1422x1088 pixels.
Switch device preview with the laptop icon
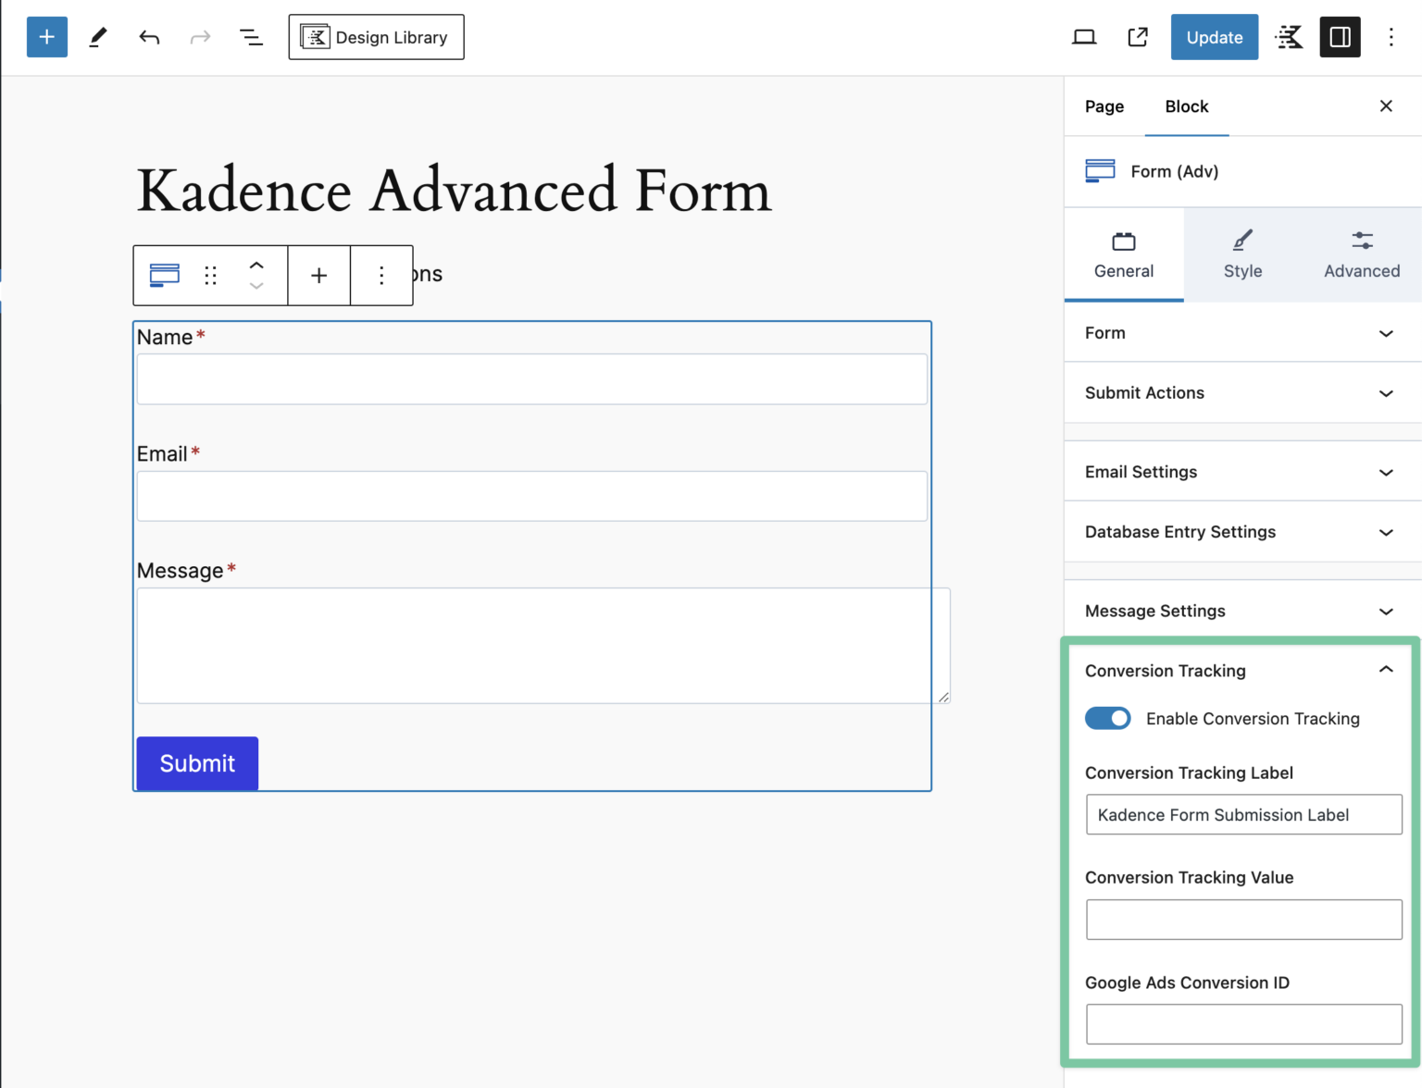pyautogui.click(x=1084, y=37)
